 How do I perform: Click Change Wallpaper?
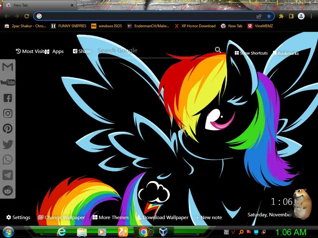(x=61, y=217)
